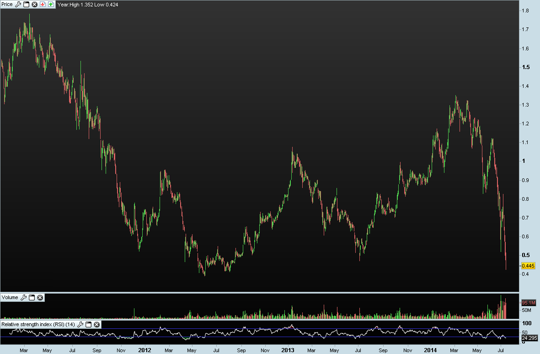Select the Price panel label

pyautogui.click(x=7, y=5)
